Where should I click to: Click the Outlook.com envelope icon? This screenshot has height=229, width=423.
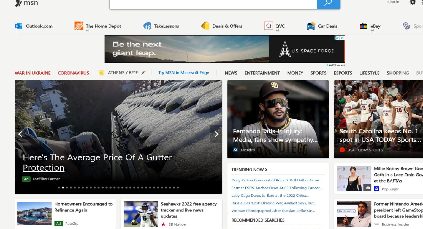[x=18, y=26]
